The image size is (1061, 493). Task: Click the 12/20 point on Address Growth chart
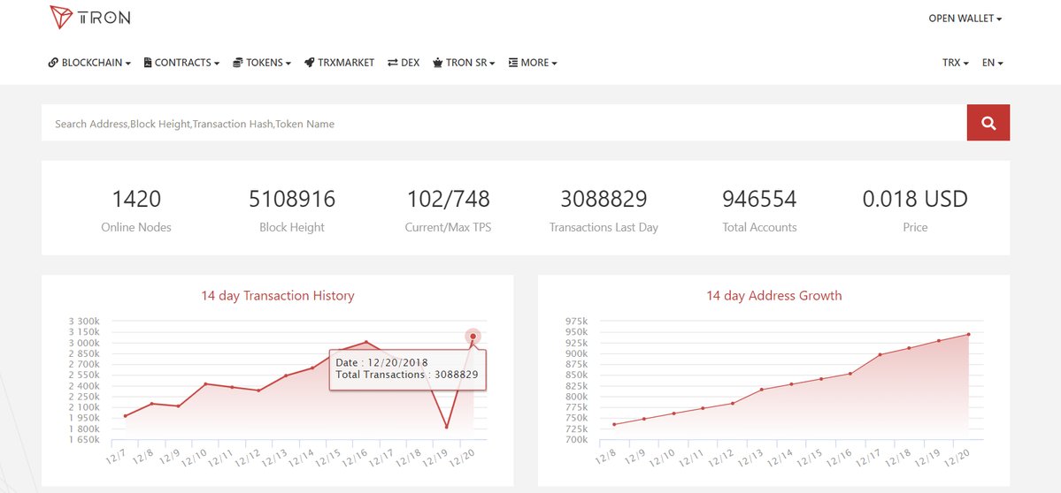(x=969, y=334)
